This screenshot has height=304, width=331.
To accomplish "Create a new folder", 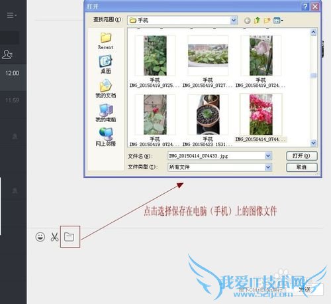I will (267, 21).
